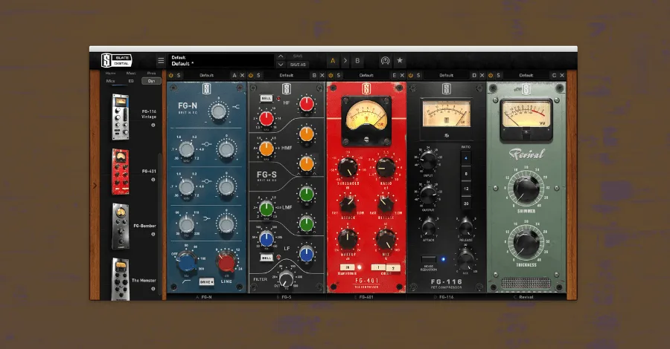Viewport: 670px width, 349px height.
Task: Switch to the Mics library tab
Action: pos(111,81)
